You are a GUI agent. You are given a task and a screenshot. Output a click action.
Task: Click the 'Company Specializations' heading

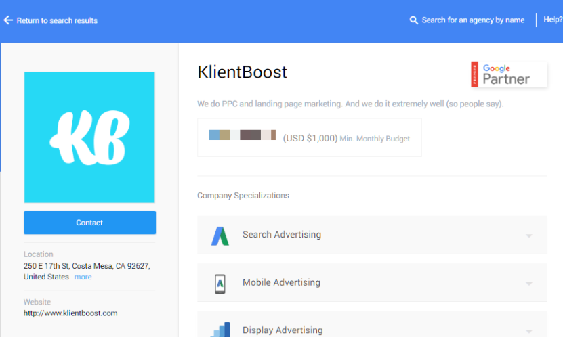(x=243, y=196)
